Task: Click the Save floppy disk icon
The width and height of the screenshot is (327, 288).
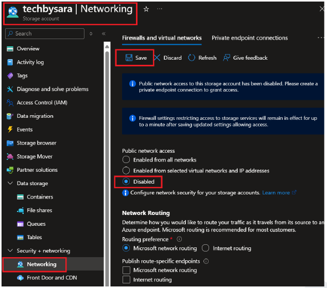Action: tap(129, 58)
